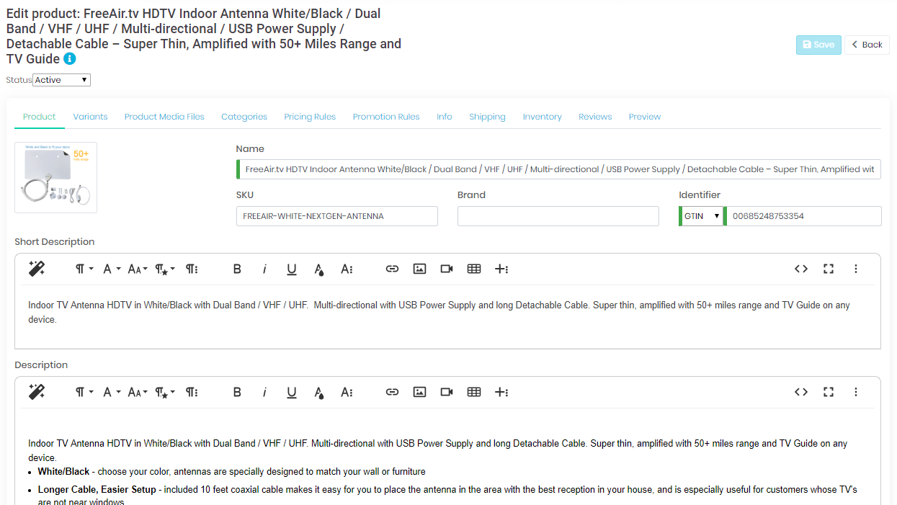Open font family dropdown in Description toolbar
The height and width of the screenshot is (505, 897).
point(111,392)
